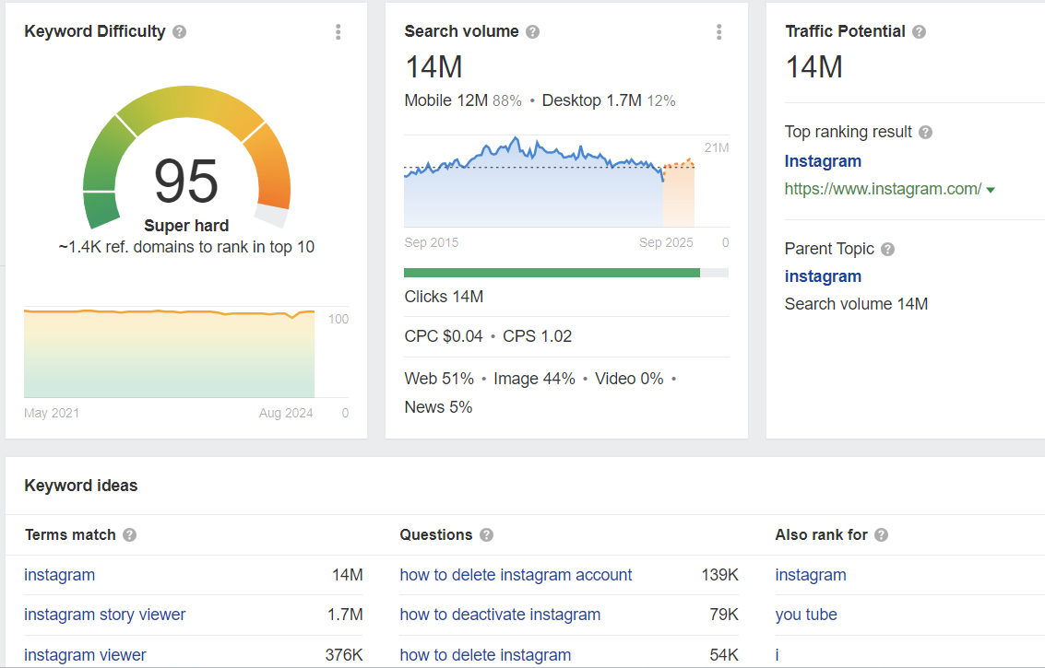1045x668 pixels.
Task: Open the https://www.instagram.com/ URL link
Action: [883, 189]
